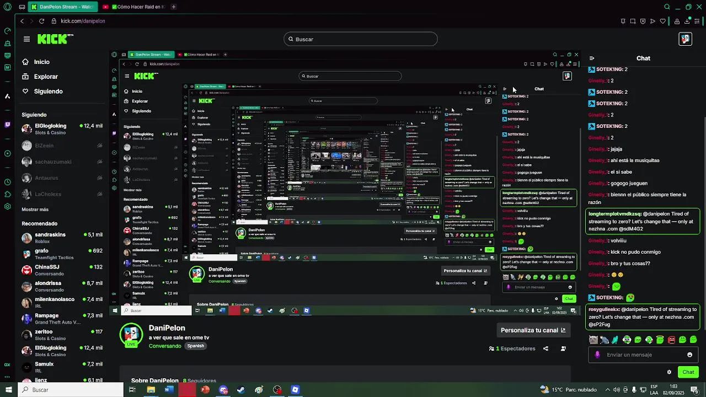Open ad blocker shield icon

[643, 22]
